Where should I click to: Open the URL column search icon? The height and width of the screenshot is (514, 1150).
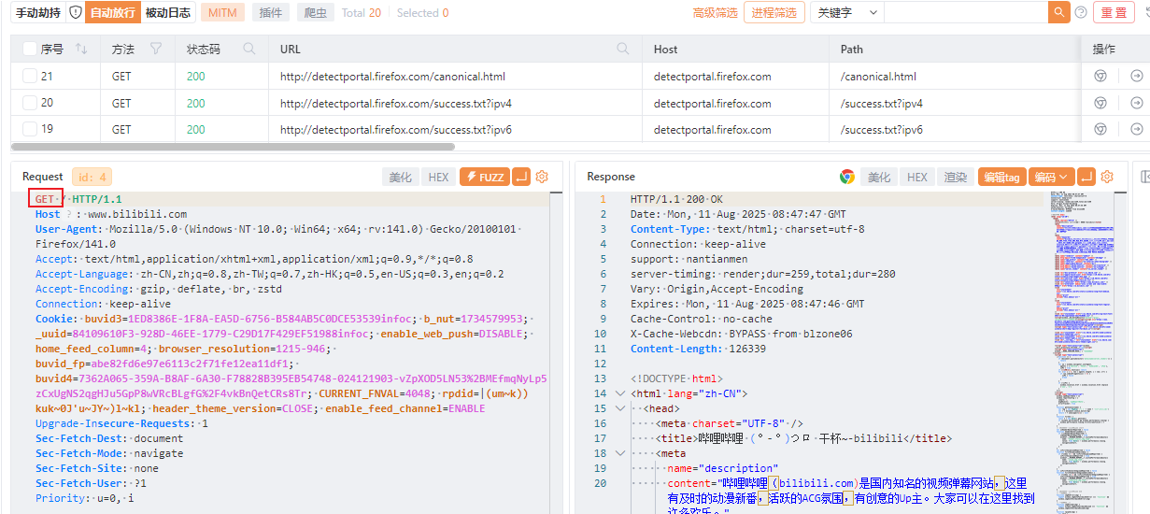pyautogui.click(x=623, y=49)
